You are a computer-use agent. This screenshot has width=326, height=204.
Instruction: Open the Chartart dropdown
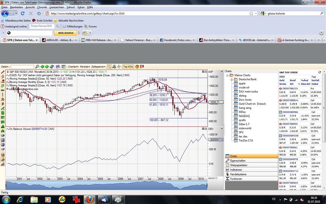click(73, 67)
